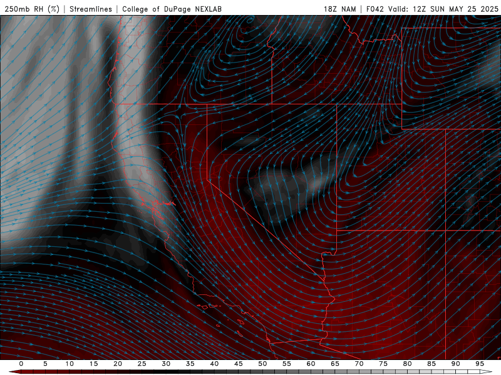Viewport: 501px width, 375px height.
Task: Click the "95" label on the color scale
Action: [x=480, y=364]
